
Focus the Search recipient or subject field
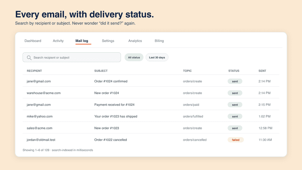pos(71,57)
